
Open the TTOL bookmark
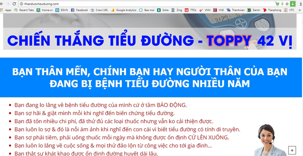(x=191, y=10)
